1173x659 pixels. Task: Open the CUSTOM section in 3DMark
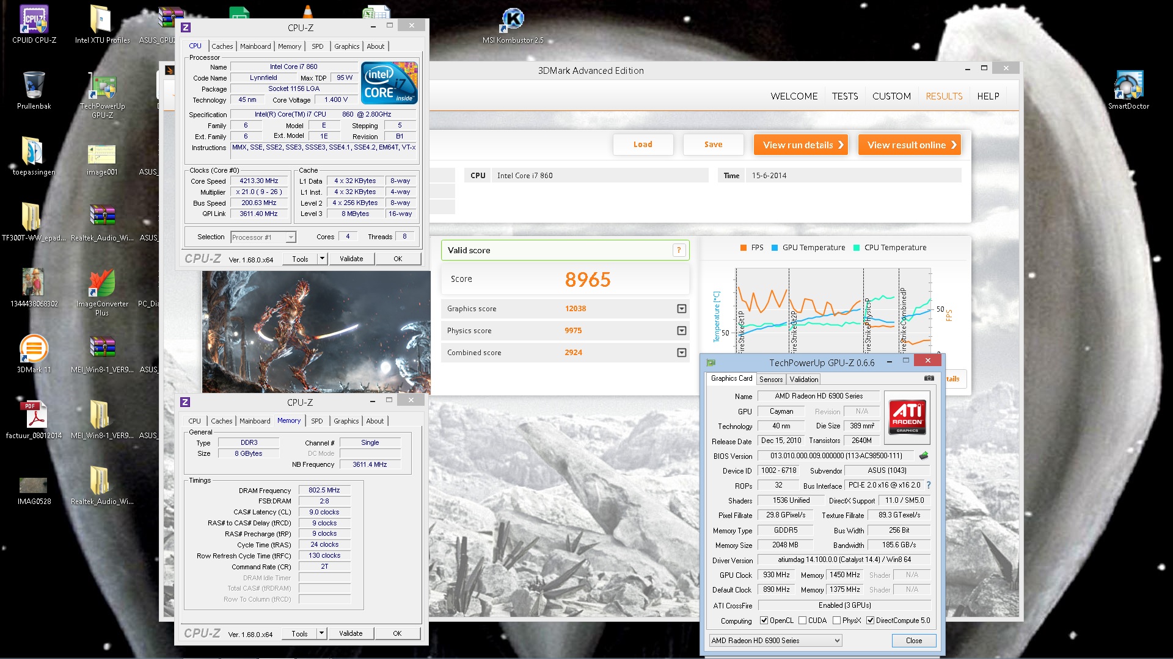click(891, 96)
